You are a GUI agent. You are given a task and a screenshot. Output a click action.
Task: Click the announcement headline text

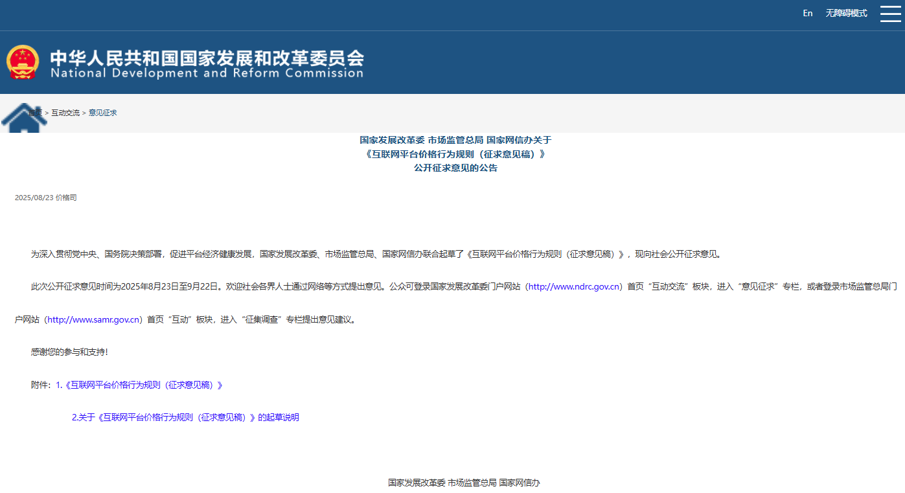[453, 154]
